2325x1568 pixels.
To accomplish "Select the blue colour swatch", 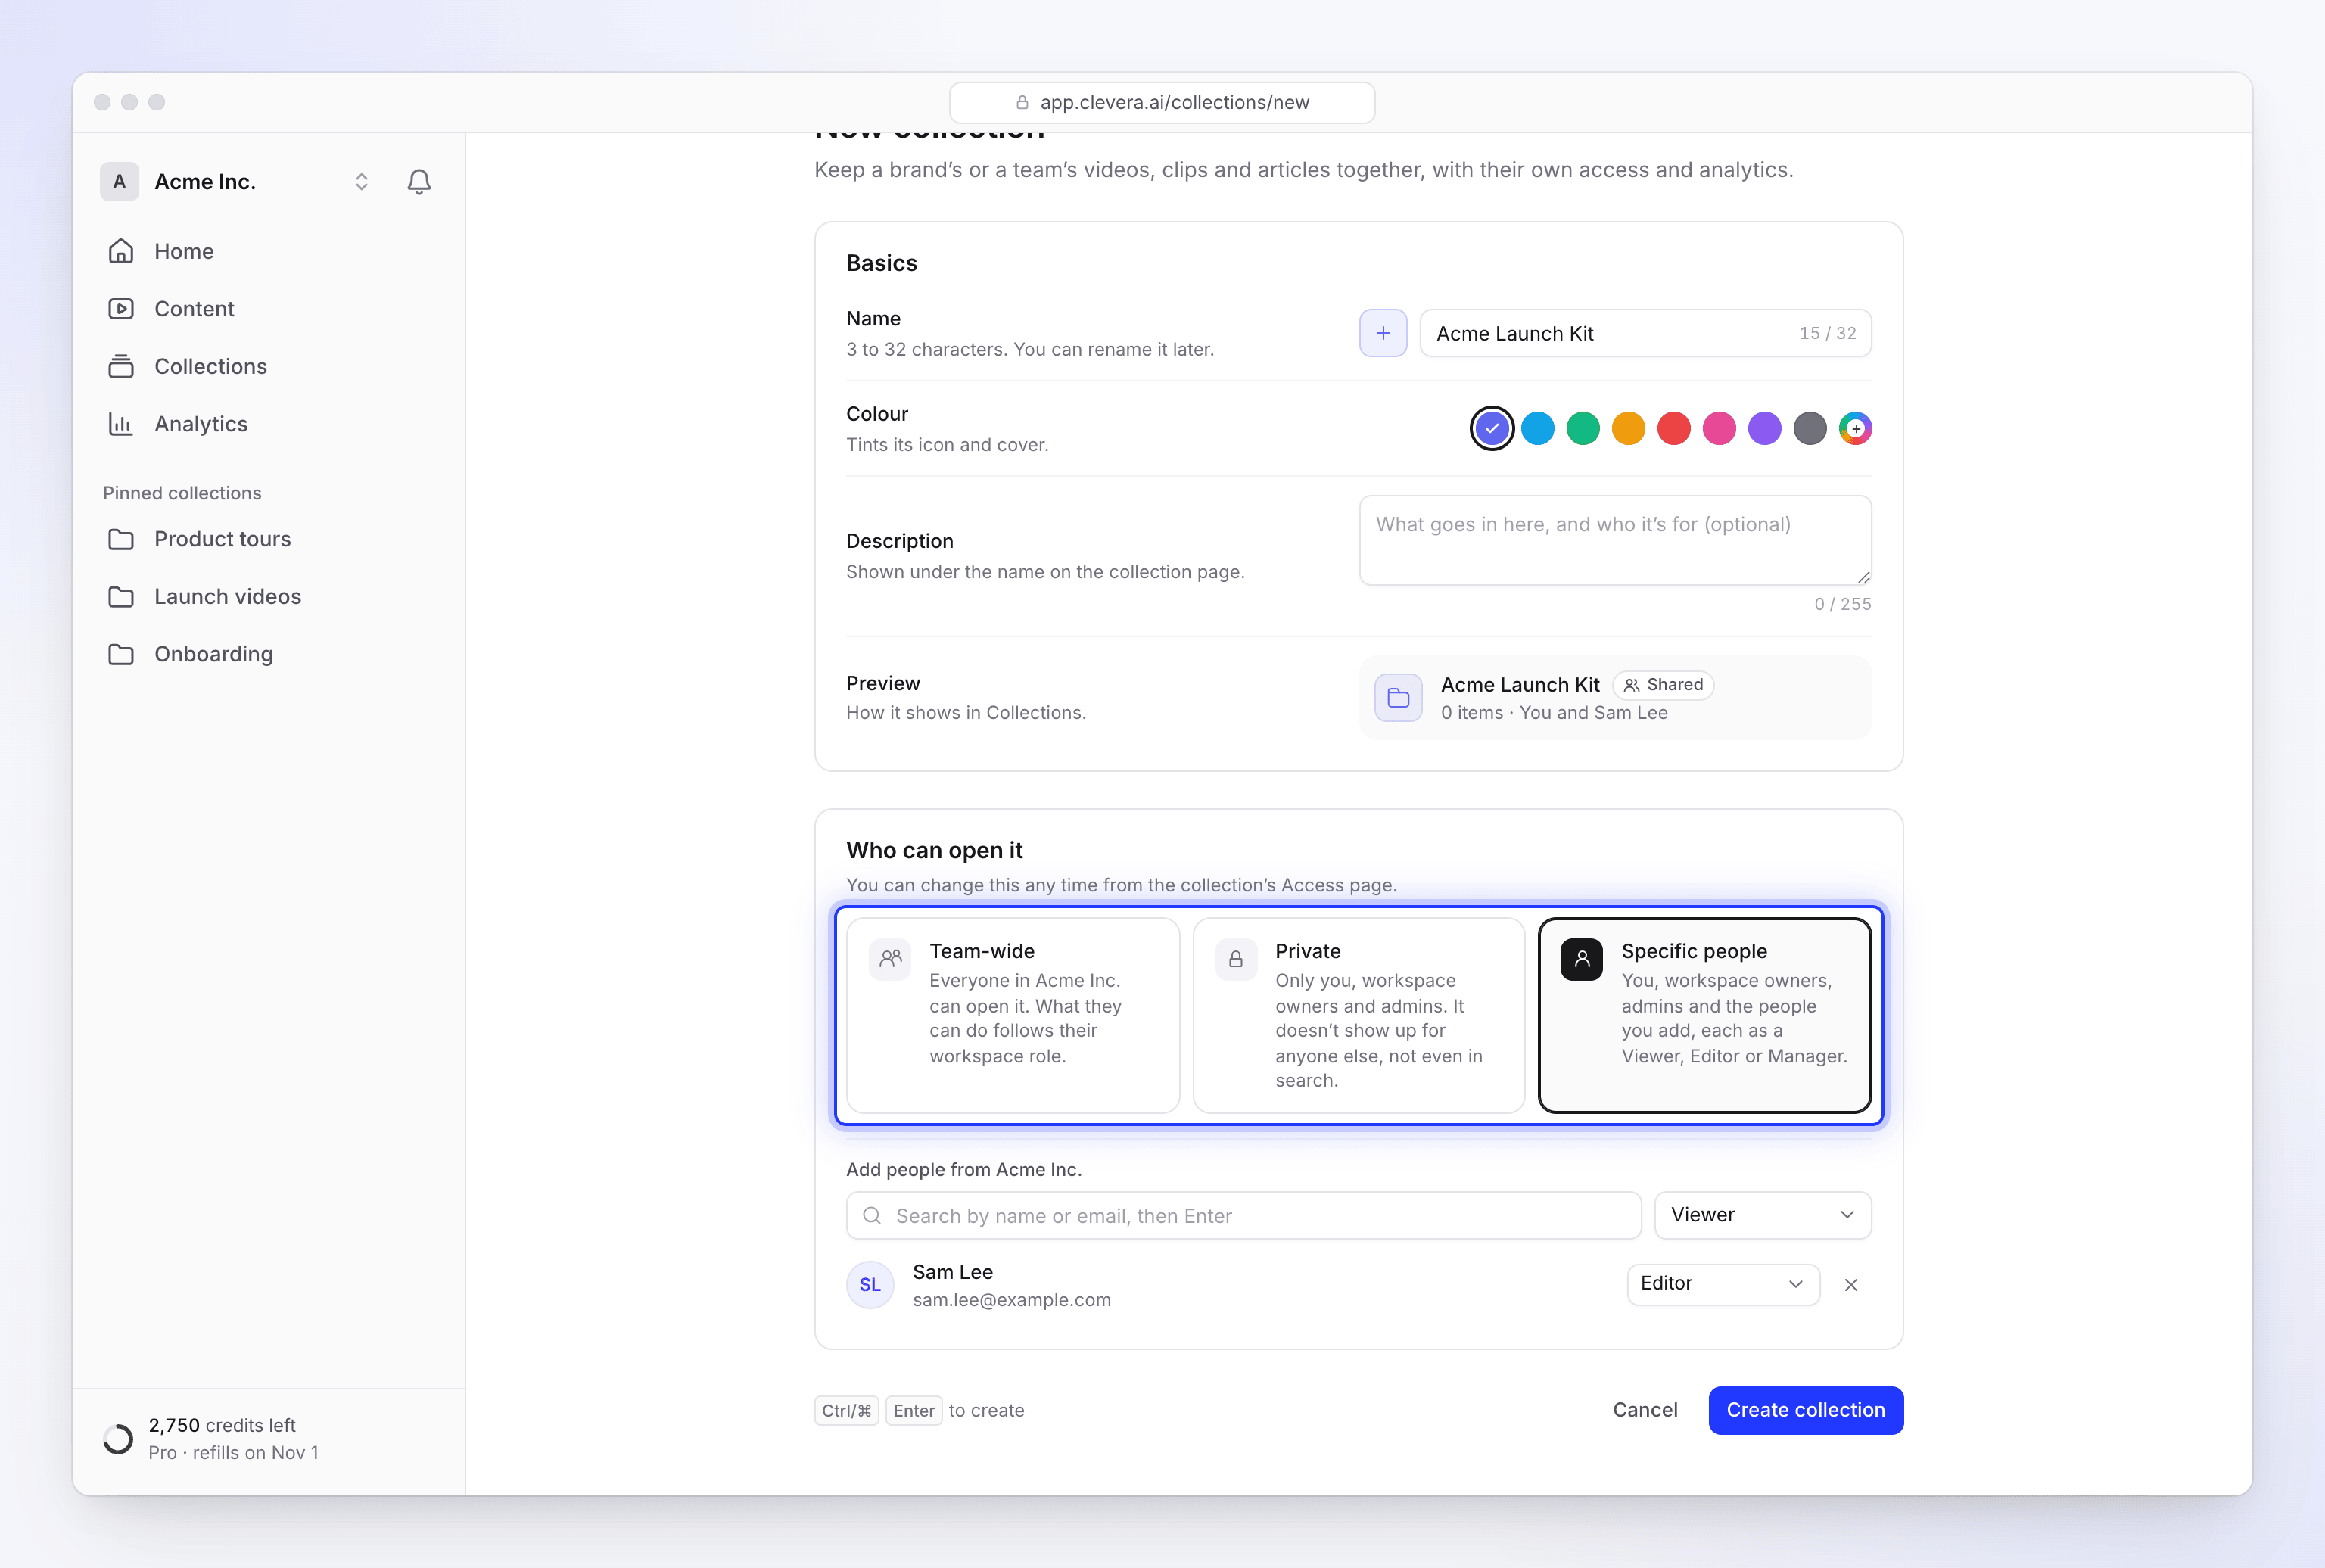I will click(x=1538, y=428).
